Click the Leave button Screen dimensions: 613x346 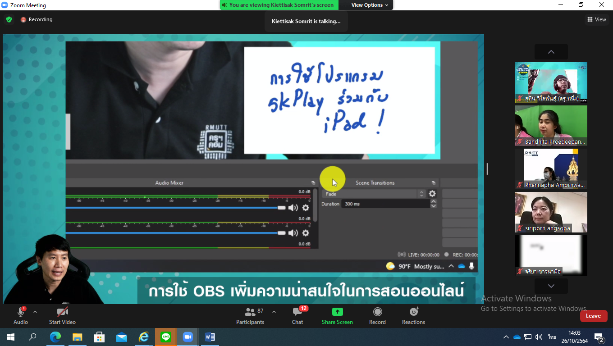click(x=594, y=316)
